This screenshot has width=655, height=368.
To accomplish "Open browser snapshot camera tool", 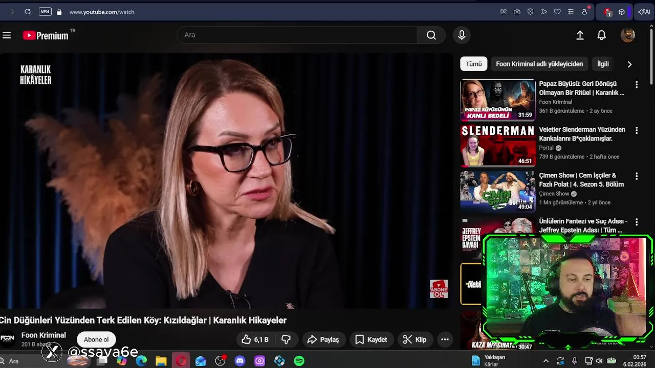I will [517, 12].
